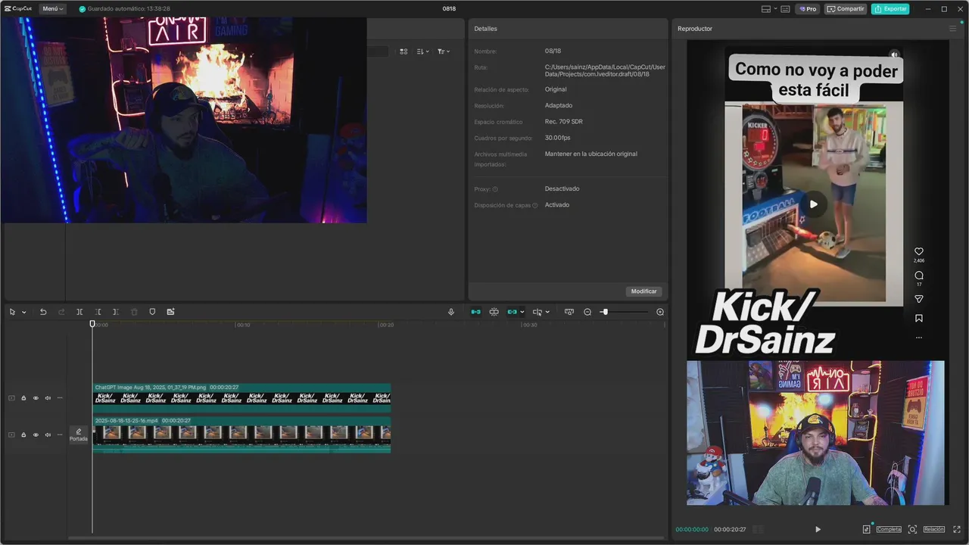Click the Modificar button in Detalles
The height and width of the screenshot is (545, 969).
(x=644, y=291)
